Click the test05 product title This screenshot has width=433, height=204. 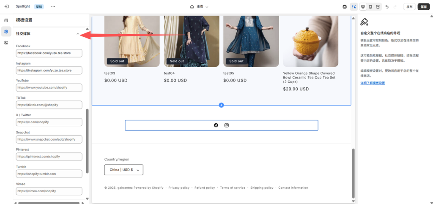point(229,73)
